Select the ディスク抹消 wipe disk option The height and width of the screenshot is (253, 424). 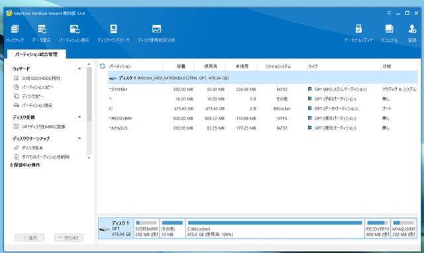pyautogui.click(x=28, y=148)
